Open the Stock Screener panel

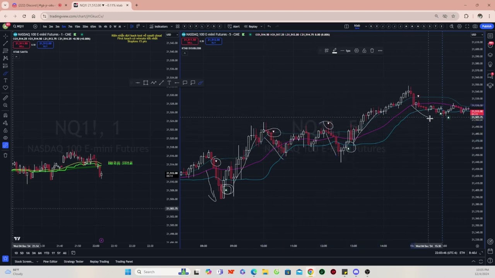pyautogui.click(x=24, y=261)
